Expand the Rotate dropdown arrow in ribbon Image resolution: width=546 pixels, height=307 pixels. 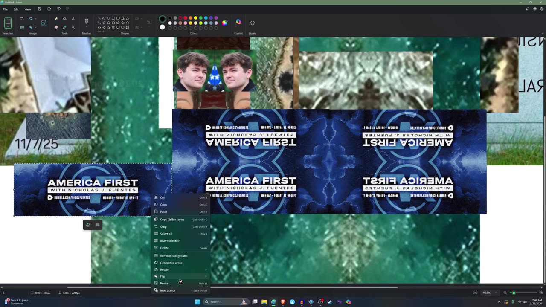(x=35, y=19)
